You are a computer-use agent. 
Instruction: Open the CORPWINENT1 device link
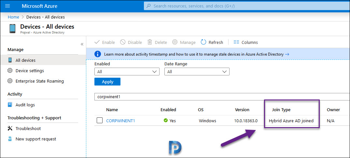pos(120,121)
